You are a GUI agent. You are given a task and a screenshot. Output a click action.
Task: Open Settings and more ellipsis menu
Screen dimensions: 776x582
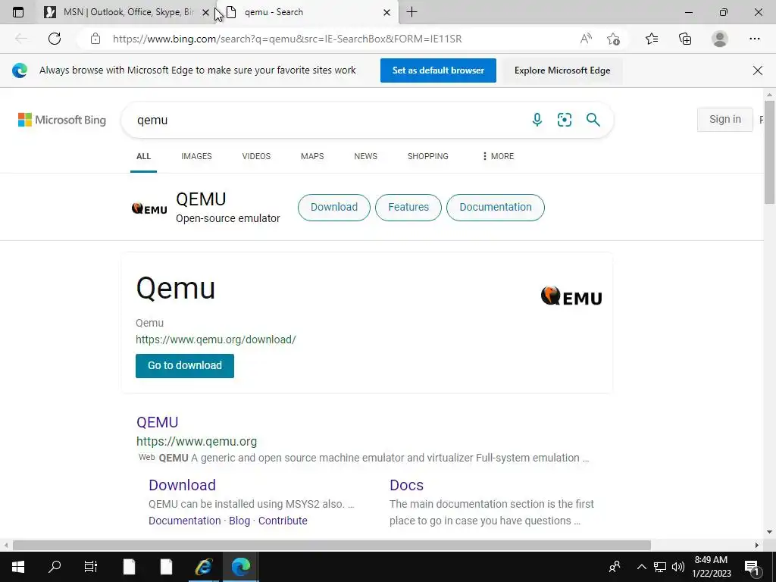[x=754, y=39]
